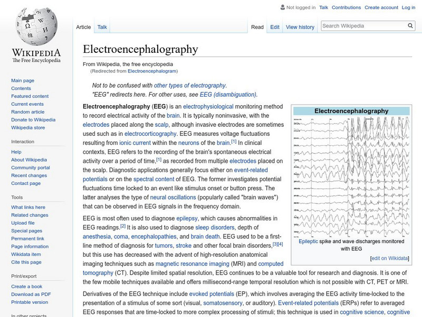Image resolution: width=422 pixels, height=317 pixels.
Task: Open Recent changes
Action: tap(29, 175)
